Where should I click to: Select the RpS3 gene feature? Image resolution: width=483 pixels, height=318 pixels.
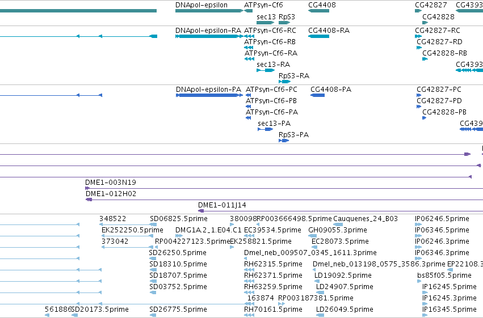click(x=284, y=23)
